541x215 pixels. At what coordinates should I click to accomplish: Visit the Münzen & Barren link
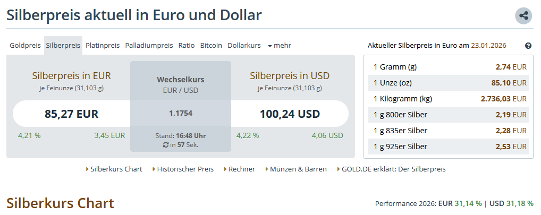[298, 169]
